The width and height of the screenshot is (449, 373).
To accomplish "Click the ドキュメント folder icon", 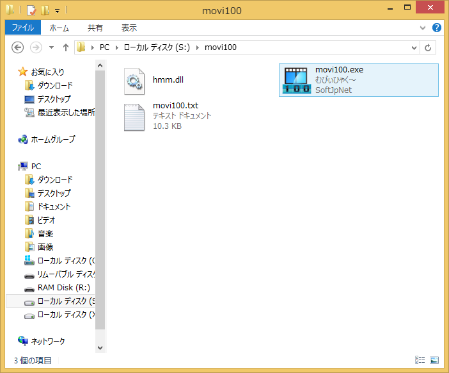I will (x=29, y=206).
